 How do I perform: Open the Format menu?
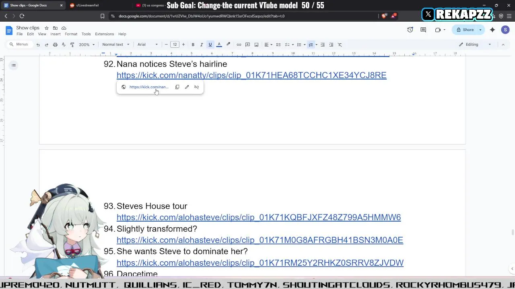click(71, 34)
